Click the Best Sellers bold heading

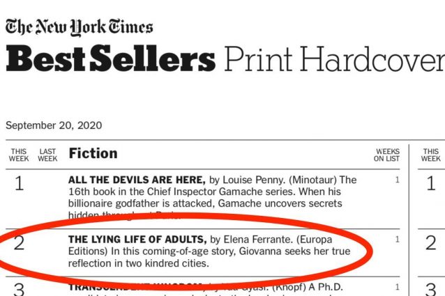110,61
